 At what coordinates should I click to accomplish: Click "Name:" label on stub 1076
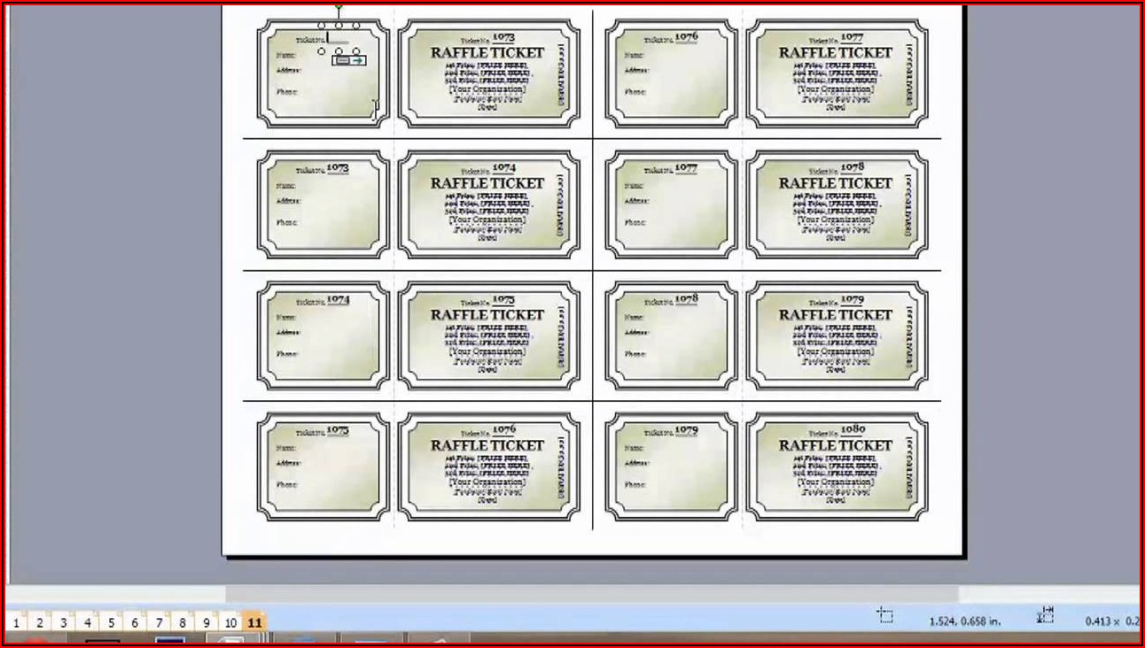click(635, 55)
